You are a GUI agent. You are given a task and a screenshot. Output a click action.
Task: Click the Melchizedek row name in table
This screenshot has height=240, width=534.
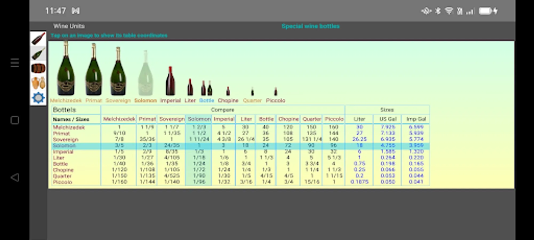coord(69,127)
